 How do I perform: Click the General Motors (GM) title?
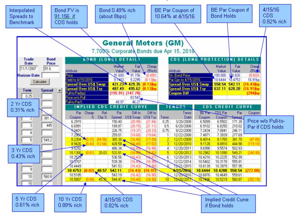point(143,43)
